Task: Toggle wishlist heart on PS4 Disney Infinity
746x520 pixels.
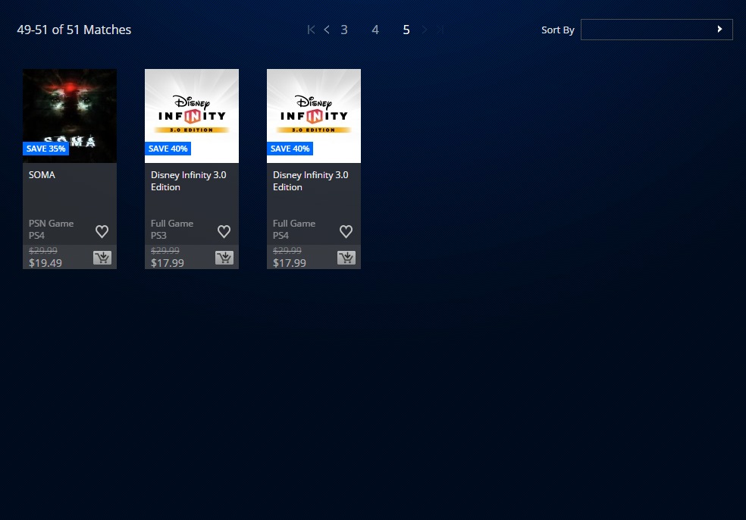Action: [346, 231]
